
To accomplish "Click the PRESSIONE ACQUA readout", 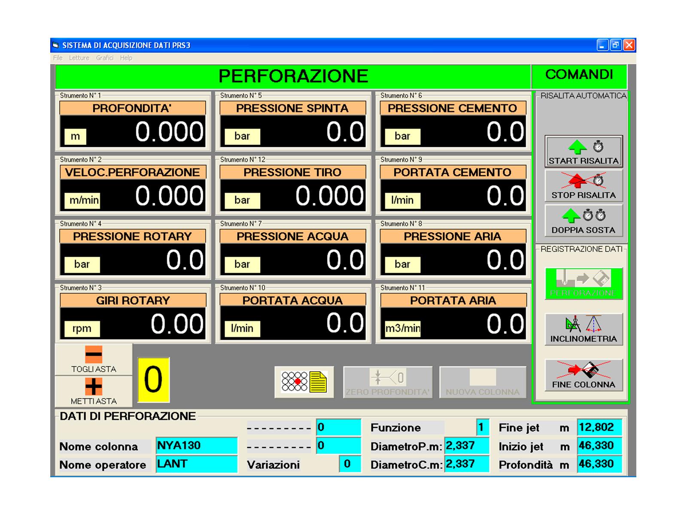I will 293,259.
